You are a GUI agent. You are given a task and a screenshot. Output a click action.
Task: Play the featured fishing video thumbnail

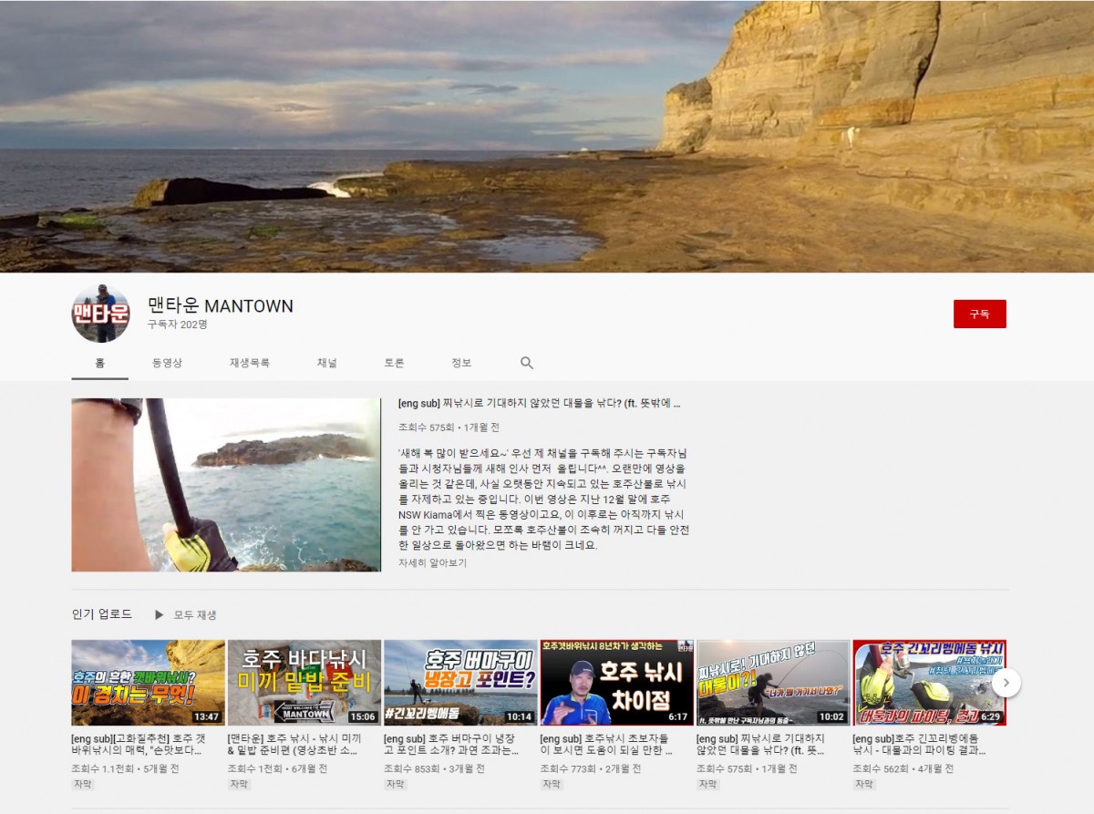click(226, 485)
